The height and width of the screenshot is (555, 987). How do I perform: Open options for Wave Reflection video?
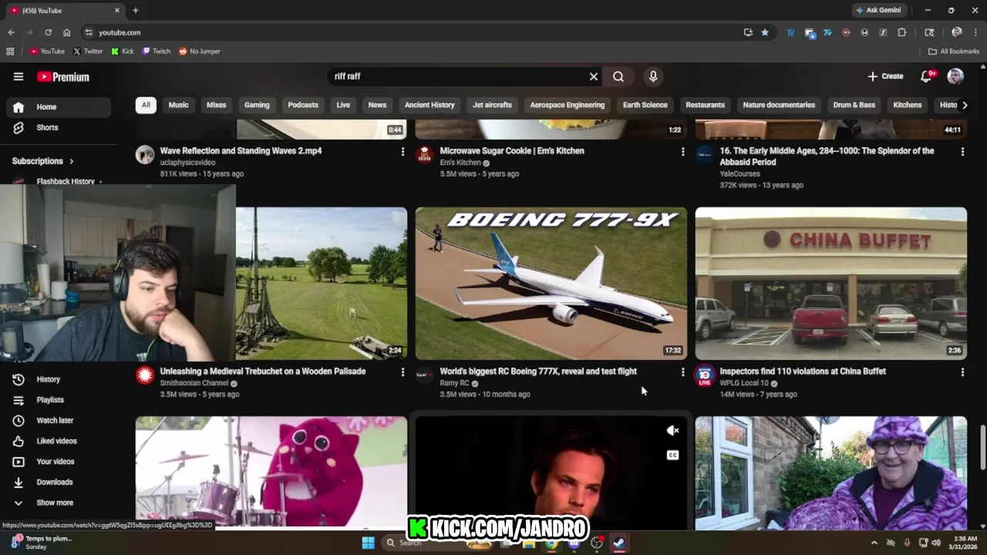pyautogui.click(x=403, y=152)
